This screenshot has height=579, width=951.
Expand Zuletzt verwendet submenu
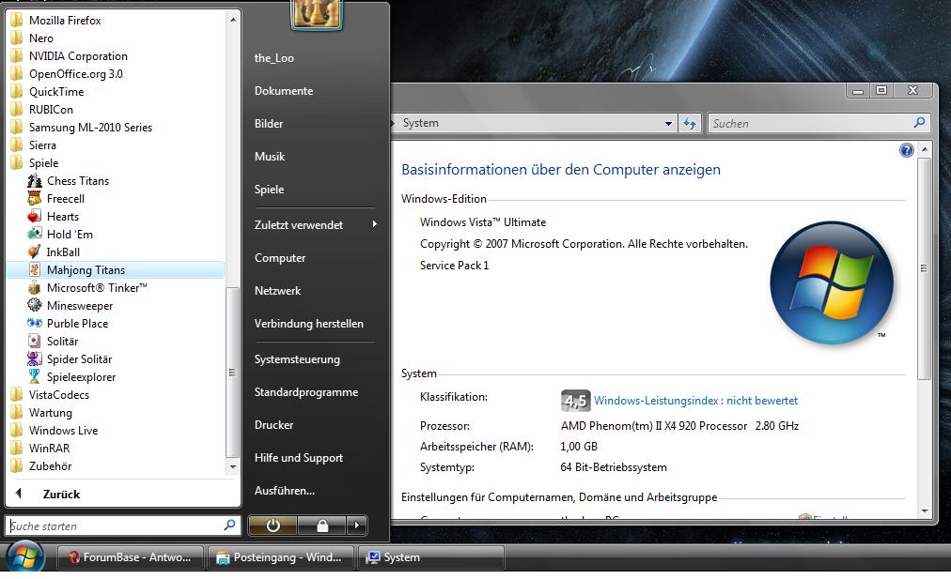316,224
